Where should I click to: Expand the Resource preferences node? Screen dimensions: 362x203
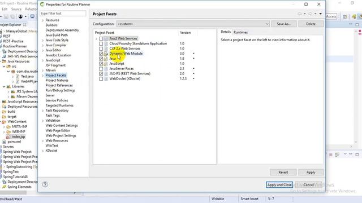coord(43,20)
